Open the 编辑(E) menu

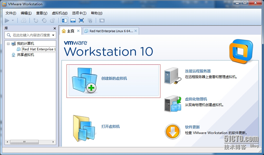point(26,13)
